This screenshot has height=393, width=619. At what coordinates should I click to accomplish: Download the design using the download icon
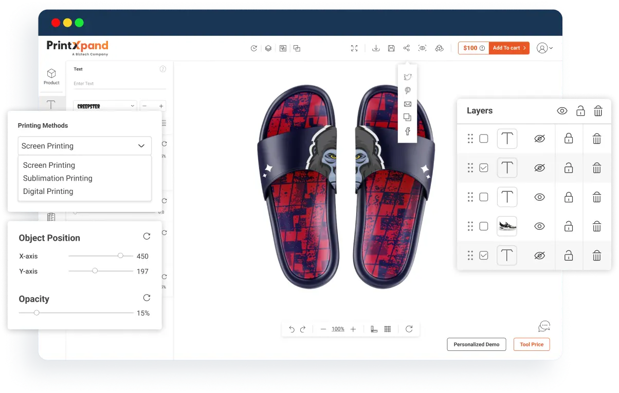coord(376,48)
